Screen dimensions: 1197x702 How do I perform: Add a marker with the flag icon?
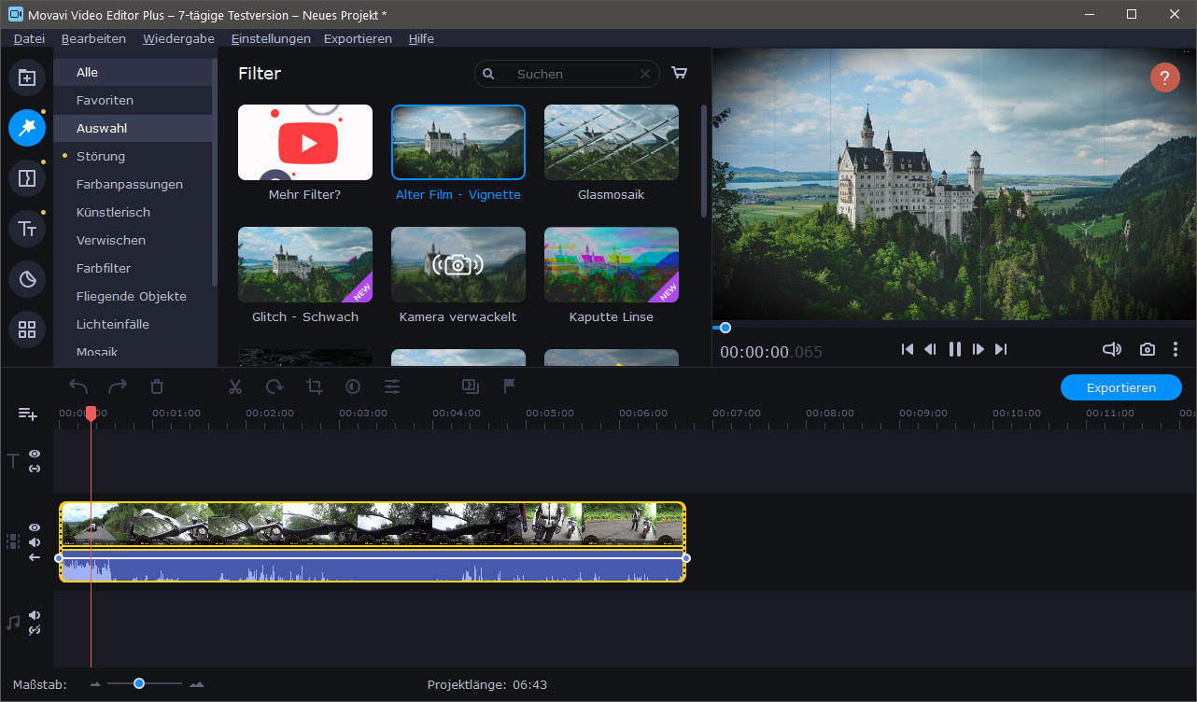[510, 386]
